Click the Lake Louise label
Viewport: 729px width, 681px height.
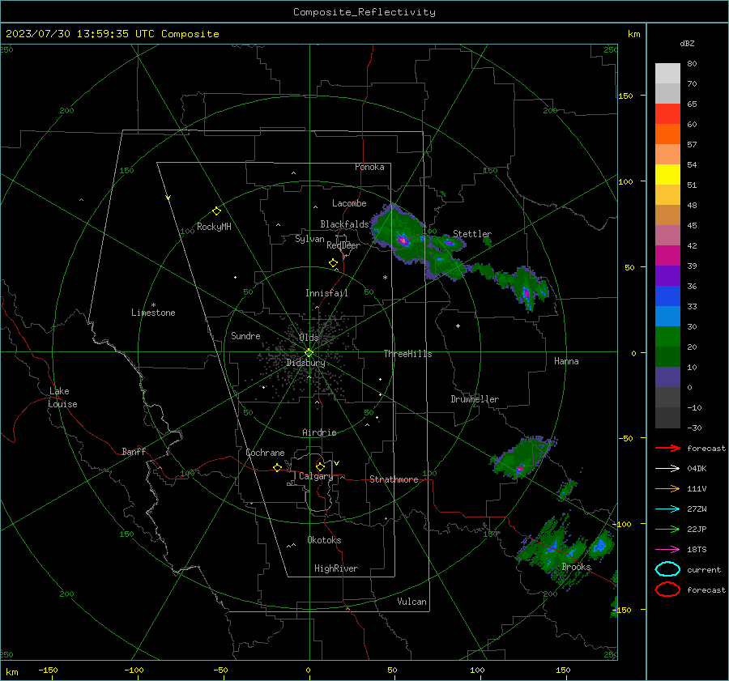pos(62,398)
